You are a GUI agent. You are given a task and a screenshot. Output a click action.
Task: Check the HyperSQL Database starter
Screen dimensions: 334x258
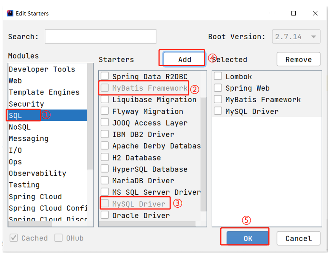coord(105,169)
